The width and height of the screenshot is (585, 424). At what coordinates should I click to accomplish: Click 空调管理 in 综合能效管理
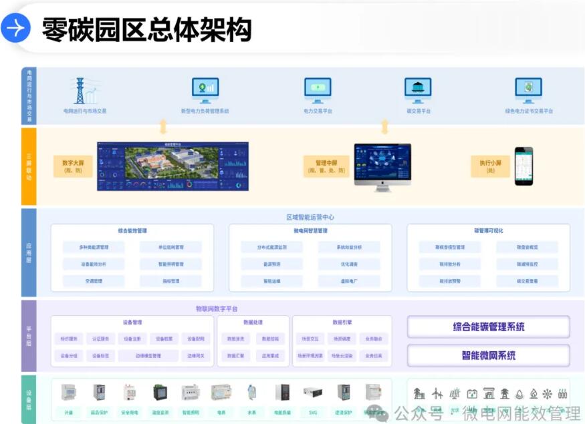click(93, 282)
